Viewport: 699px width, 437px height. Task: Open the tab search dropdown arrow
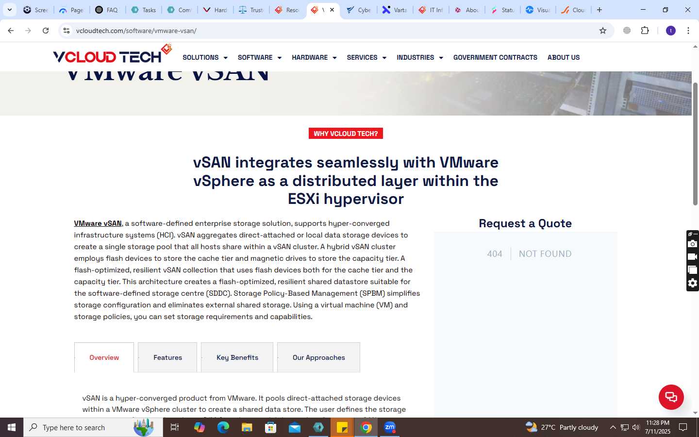9,10
